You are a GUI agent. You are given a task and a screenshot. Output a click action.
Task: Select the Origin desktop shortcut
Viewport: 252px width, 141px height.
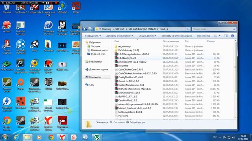[x=20, y=84]
